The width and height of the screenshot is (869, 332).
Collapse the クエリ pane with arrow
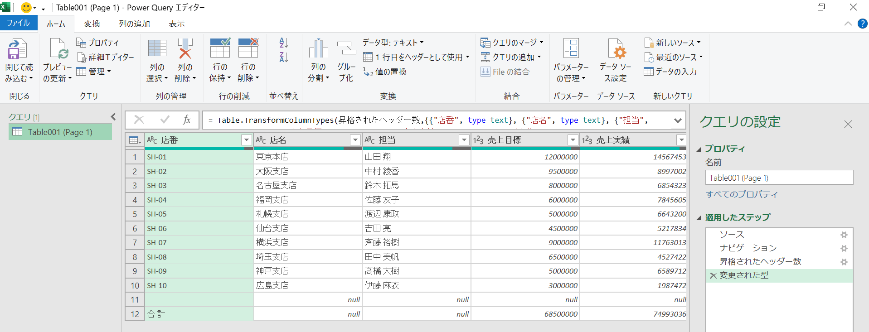[113, 117]
